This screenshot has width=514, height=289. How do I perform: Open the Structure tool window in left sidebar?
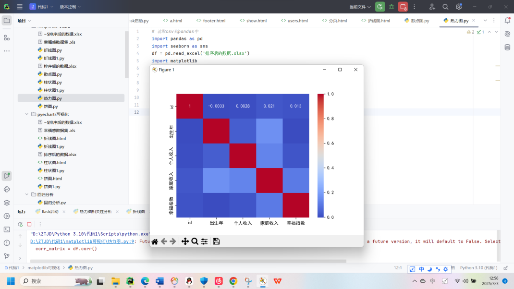(x=7, y=37)
